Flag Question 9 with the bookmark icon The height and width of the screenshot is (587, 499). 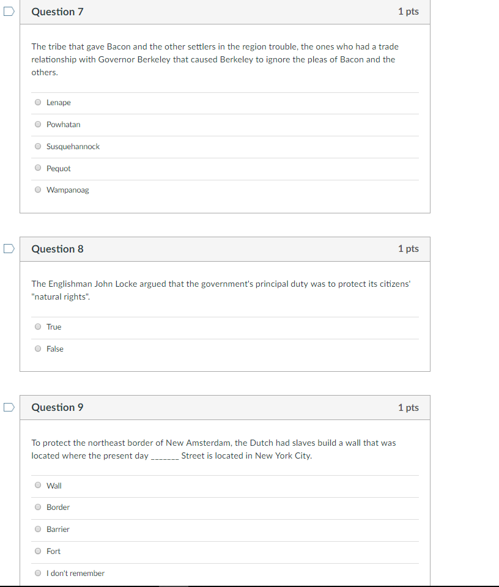tap(9, 407)
